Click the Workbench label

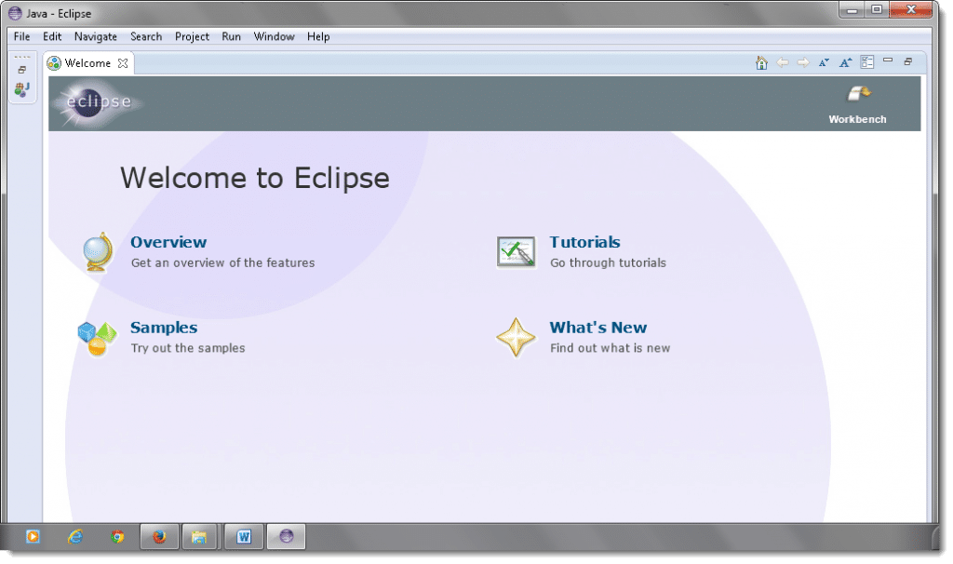857,120
